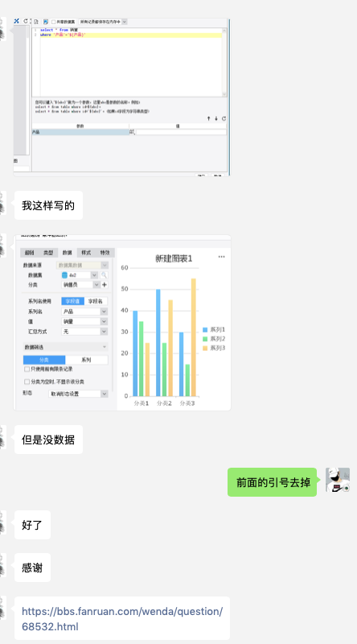Expand the 数据筛选 section
357x644 pixels.
tap(65, 347)
